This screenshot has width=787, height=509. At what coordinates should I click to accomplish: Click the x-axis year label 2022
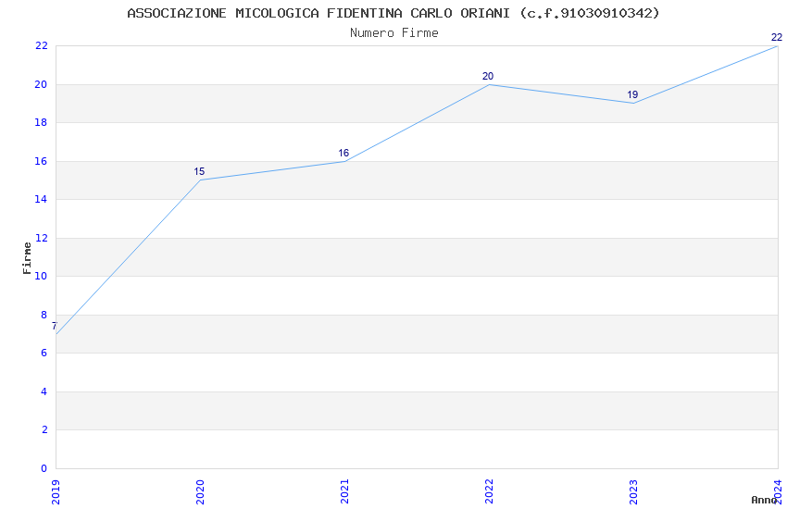pos(490,492)
